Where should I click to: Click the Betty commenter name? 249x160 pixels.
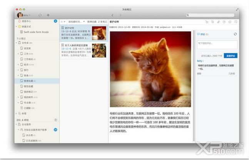point(200,61)
